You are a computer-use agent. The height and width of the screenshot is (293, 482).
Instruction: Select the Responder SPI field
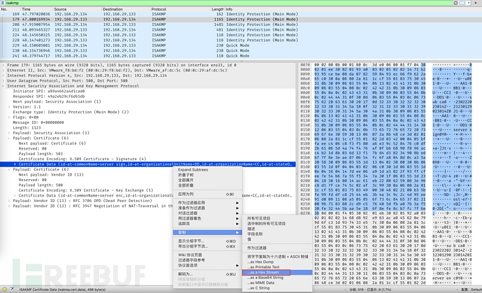click(x=49, y=97)
